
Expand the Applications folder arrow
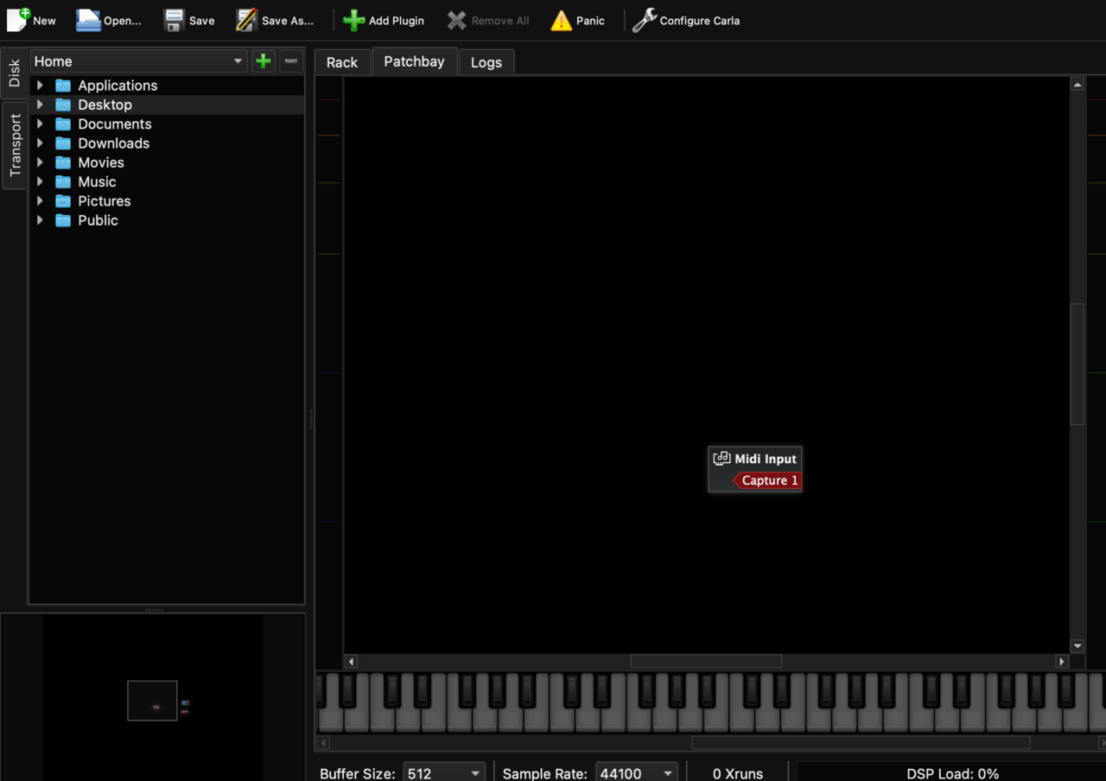click(40, 86)
